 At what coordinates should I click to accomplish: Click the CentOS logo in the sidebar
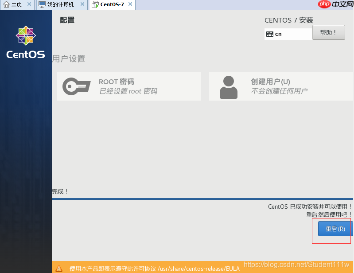(25, 43)
